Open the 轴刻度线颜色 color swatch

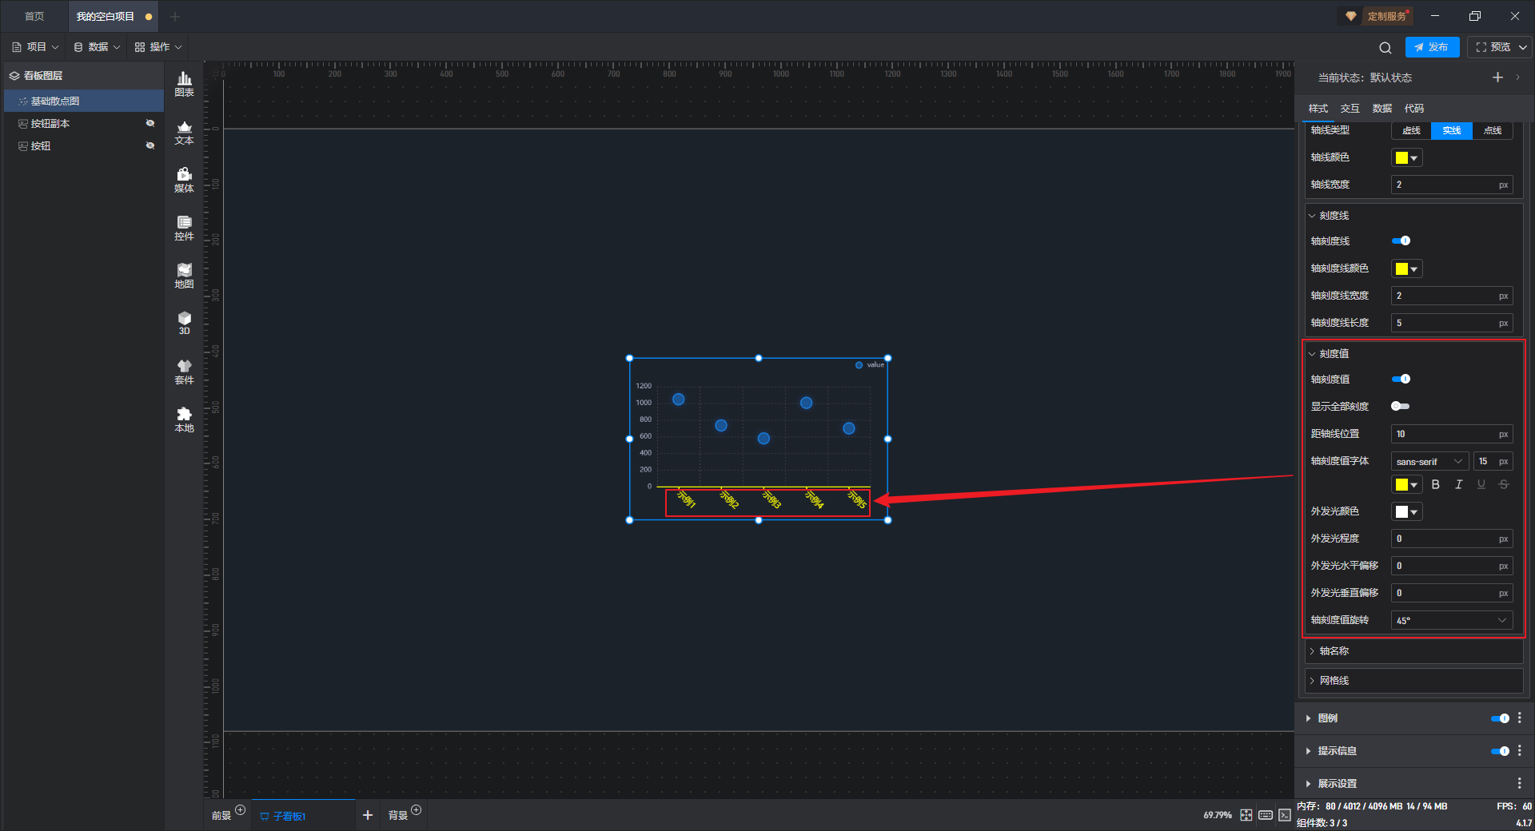pos(1406,268)
